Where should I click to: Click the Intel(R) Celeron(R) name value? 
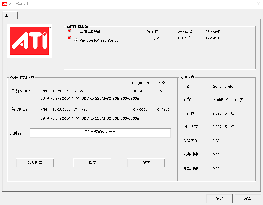click(228, 100)
